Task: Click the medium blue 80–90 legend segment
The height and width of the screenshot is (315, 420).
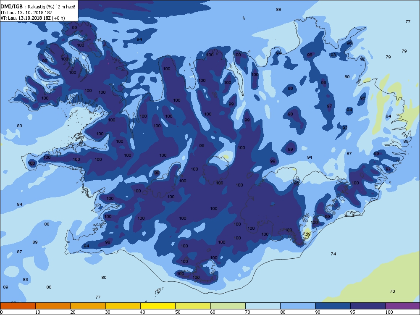Action: coord(298,306)
